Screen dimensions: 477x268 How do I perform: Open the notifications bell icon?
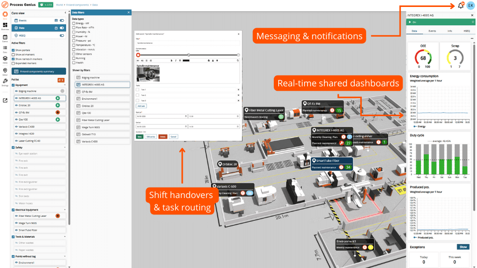(x=461, y=5)
